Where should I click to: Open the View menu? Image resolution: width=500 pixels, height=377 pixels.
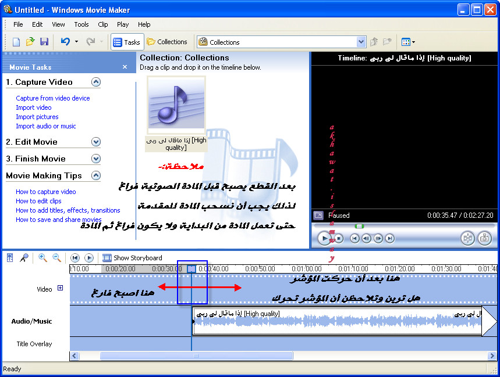(58, 24)
